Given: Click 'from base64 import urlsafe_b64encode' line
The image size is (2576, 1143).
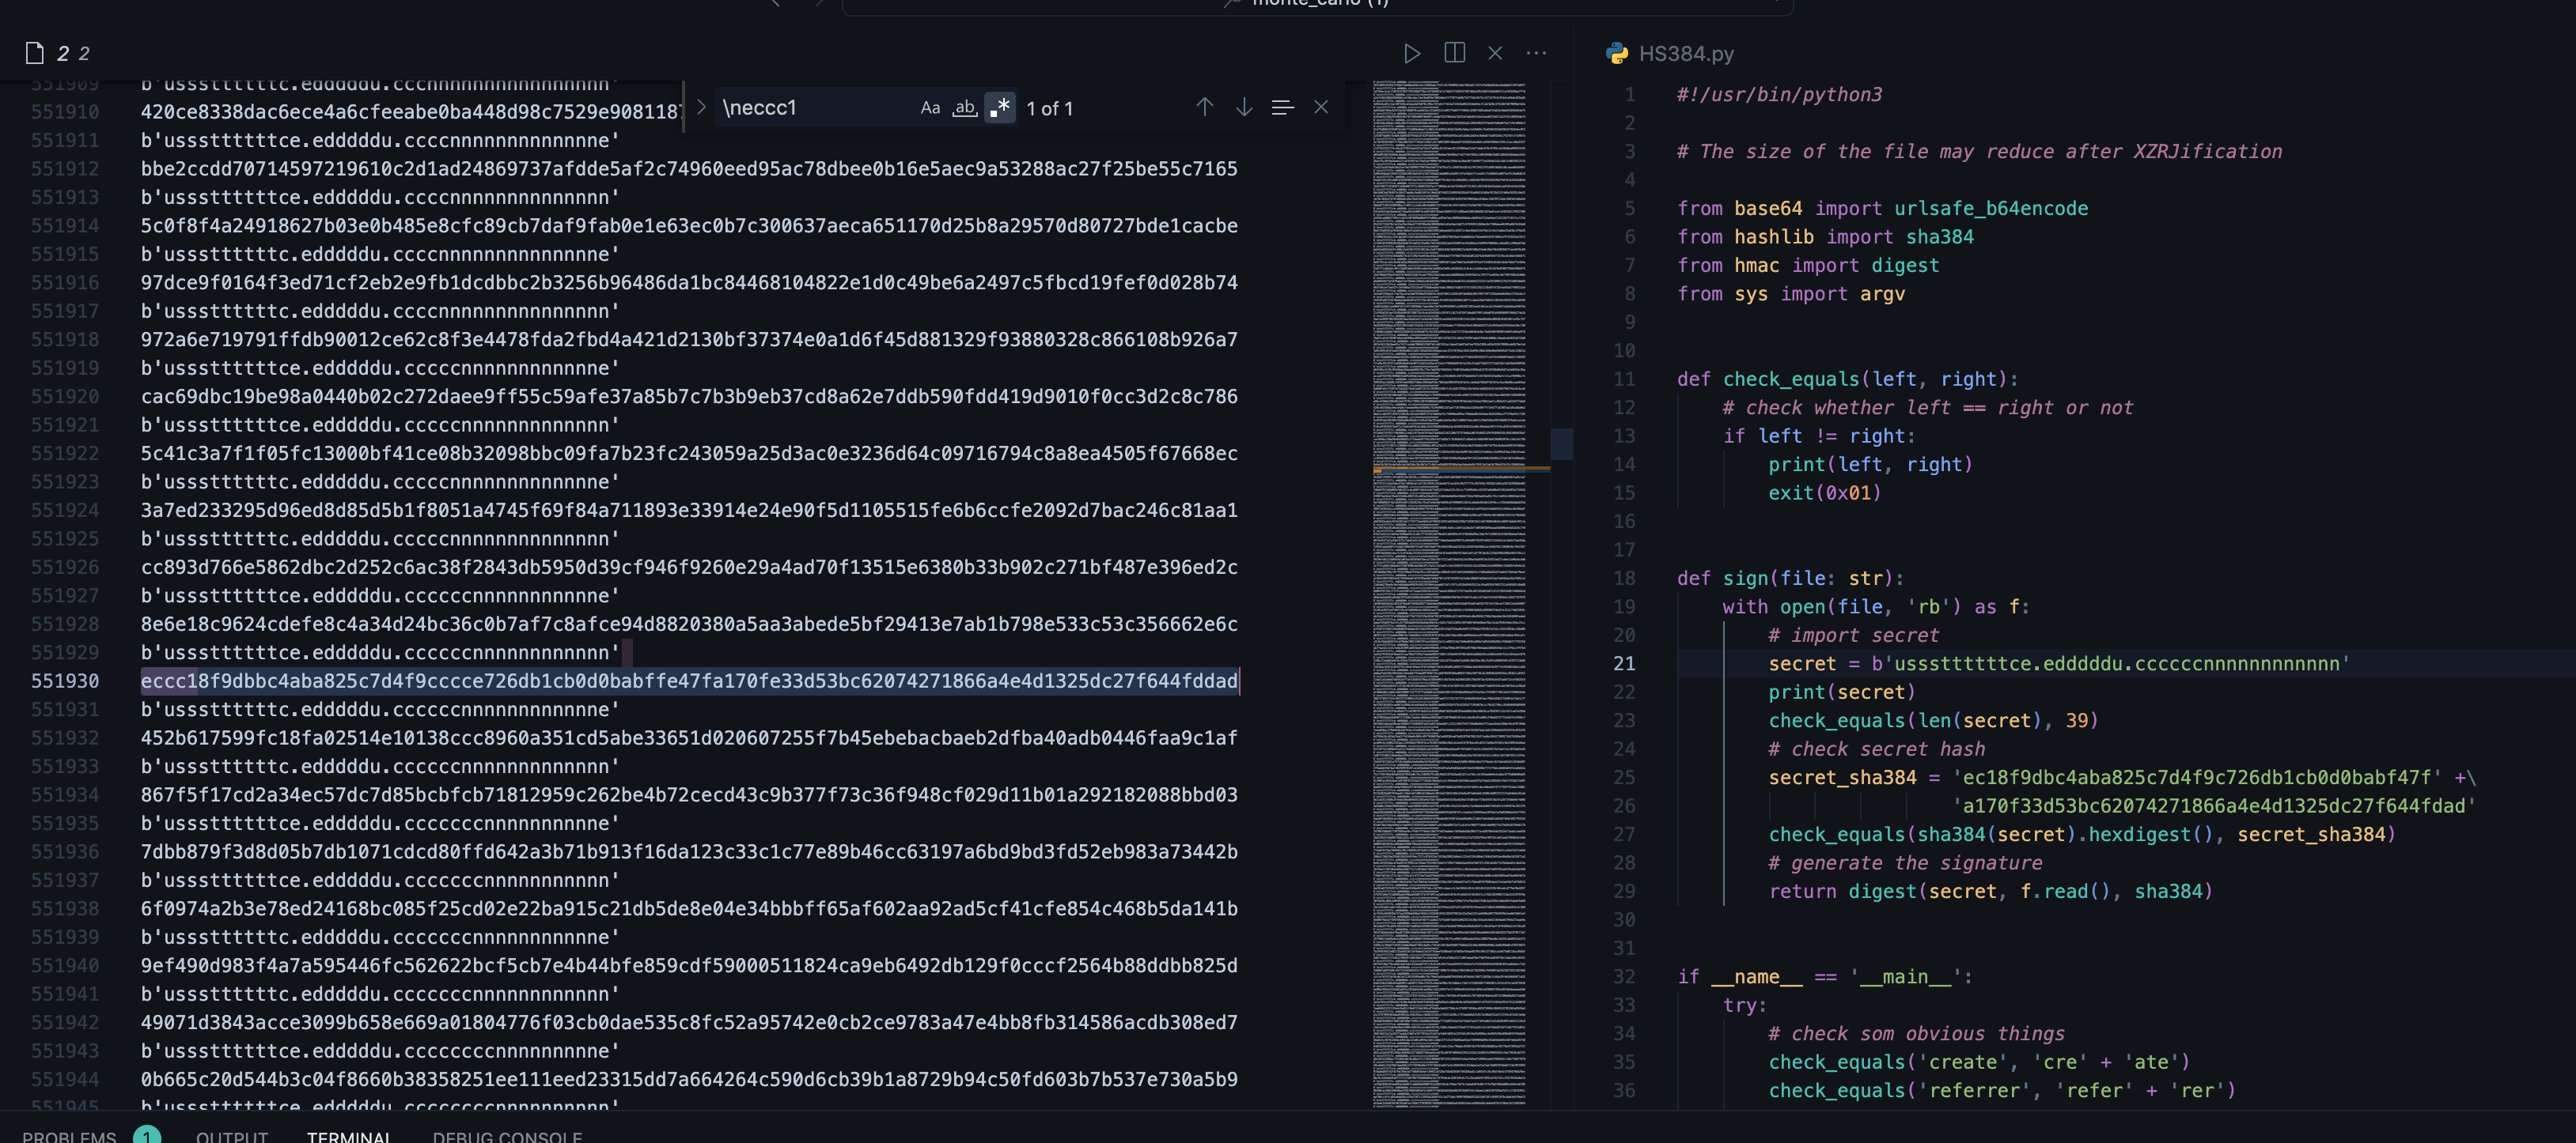Looking at the screenshot, I should [1883, 208].
